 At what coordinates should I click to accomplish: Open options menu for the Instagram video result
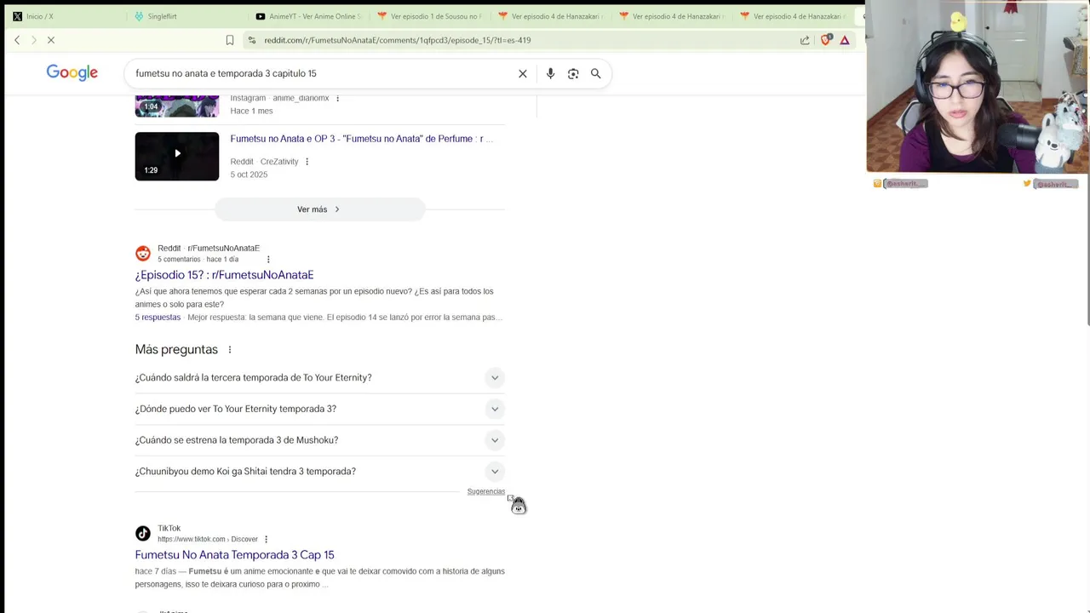click(x=337, y=98)
